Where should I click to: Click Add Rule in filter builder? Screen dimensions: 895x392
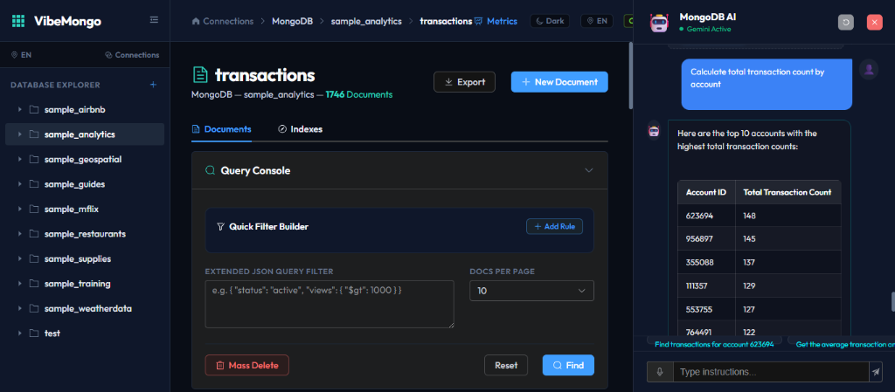(x=554, y=227)
